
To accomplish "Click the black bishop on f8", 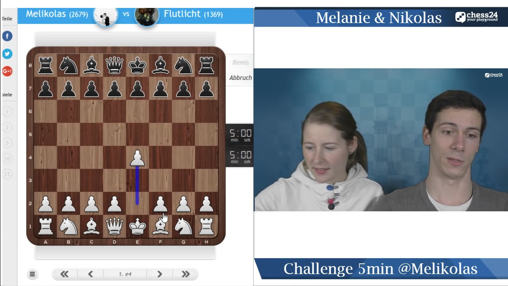I will (x=160, y=66).
